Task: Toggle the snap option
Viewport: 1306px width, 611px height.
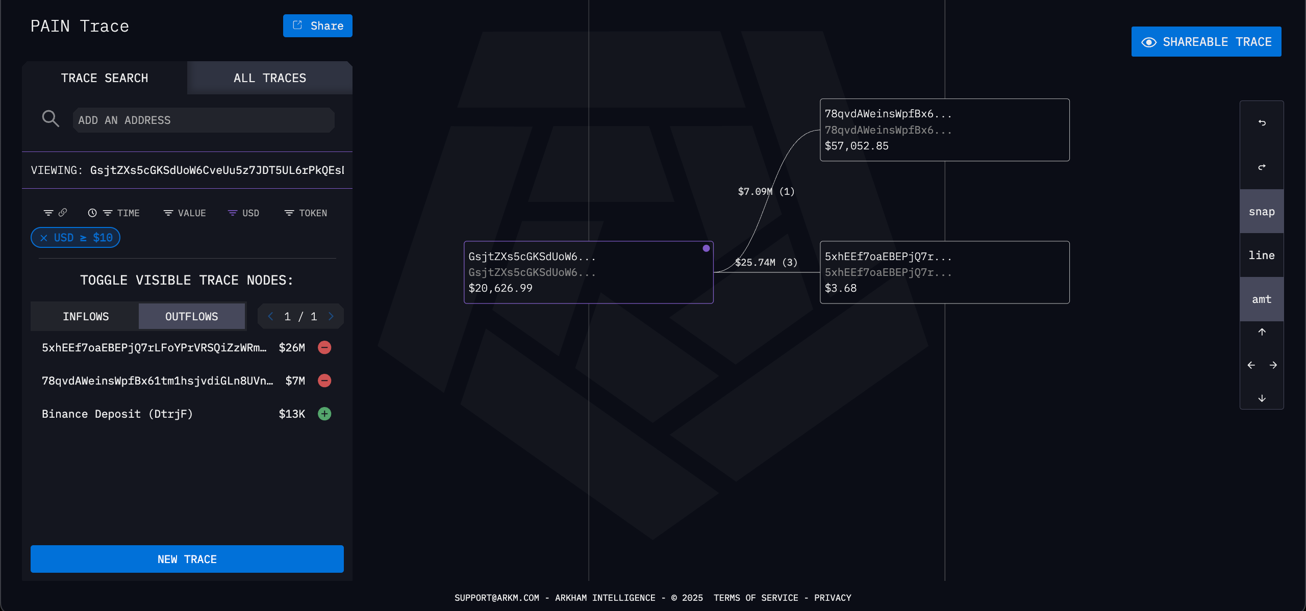Action: pyautogui.click(x=1262, y=212)
